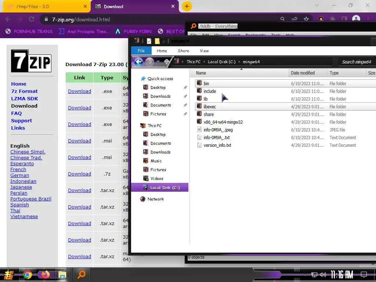Click the share icon in Chrome's address bar

coord(294,19)
